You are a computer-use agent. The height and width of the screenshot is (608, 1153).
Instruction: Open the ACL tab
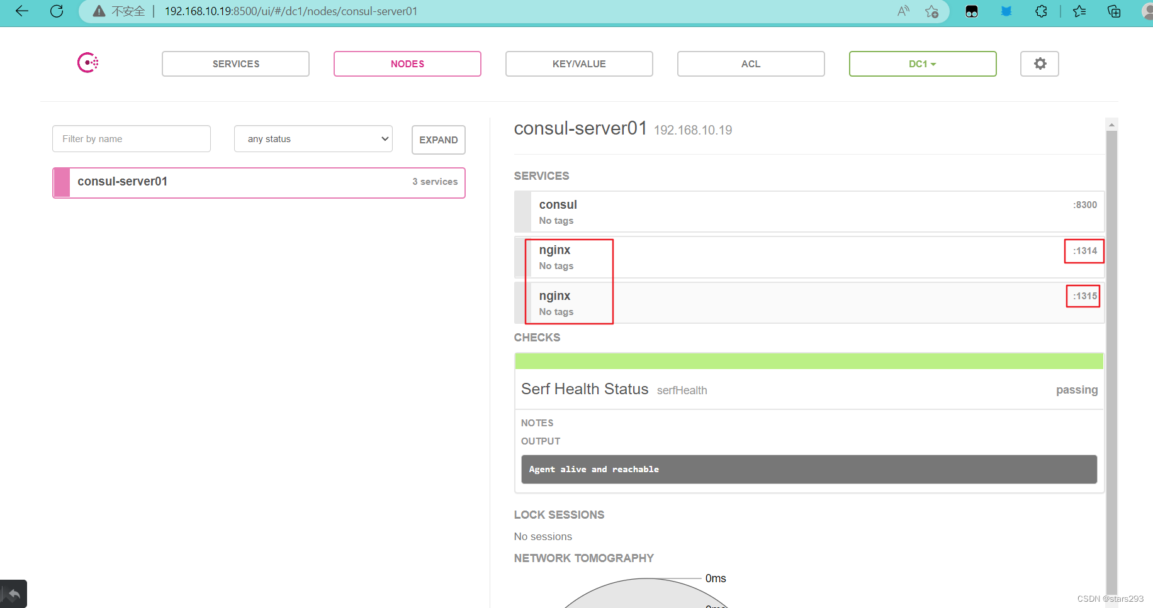coord(751,64)
